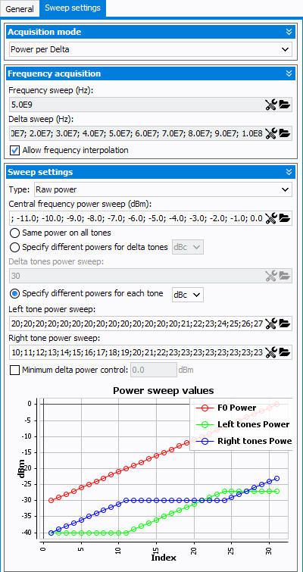Open the Frequency sweep editor tools icon
The image size is (303, 572).
271,105
